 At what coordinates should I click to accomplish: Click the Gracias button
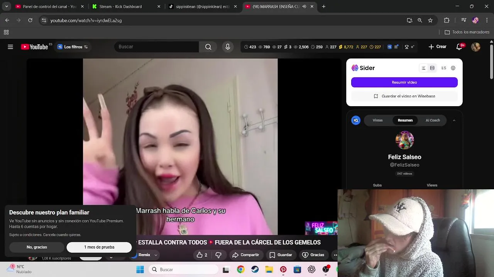tap(313, 255)
